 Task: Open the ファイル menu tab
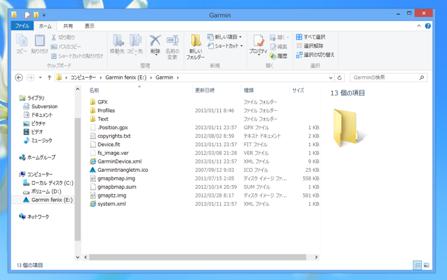pos(22,26)
